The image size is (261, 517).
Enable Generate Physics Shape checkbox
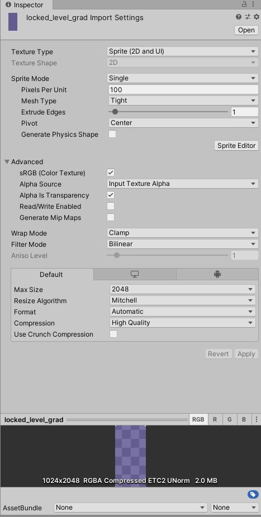[x=112, y=134]
